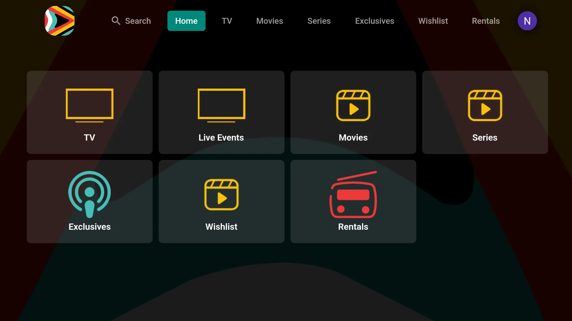Select the Home tab
This screenshot has width=572, height=321.
click(x=186, y=21)
